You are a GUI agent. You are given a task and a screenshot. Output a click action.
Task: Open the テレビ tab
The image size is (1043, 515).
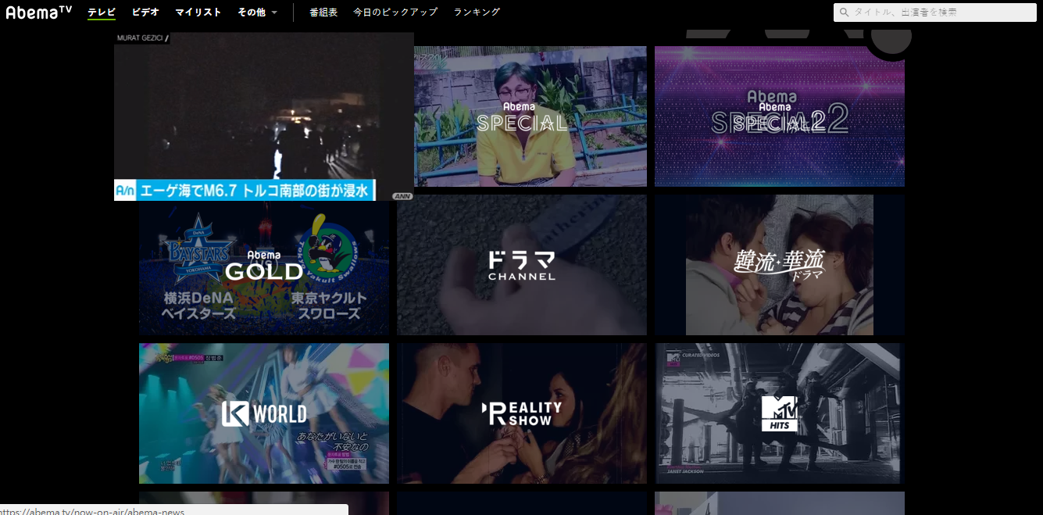click(x=102, y=12)
